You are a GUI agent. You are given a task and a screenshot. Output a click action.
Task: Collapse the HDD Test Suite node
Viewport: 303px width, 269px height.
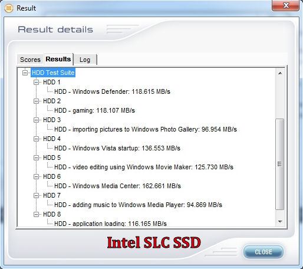(x=25, y=73)
